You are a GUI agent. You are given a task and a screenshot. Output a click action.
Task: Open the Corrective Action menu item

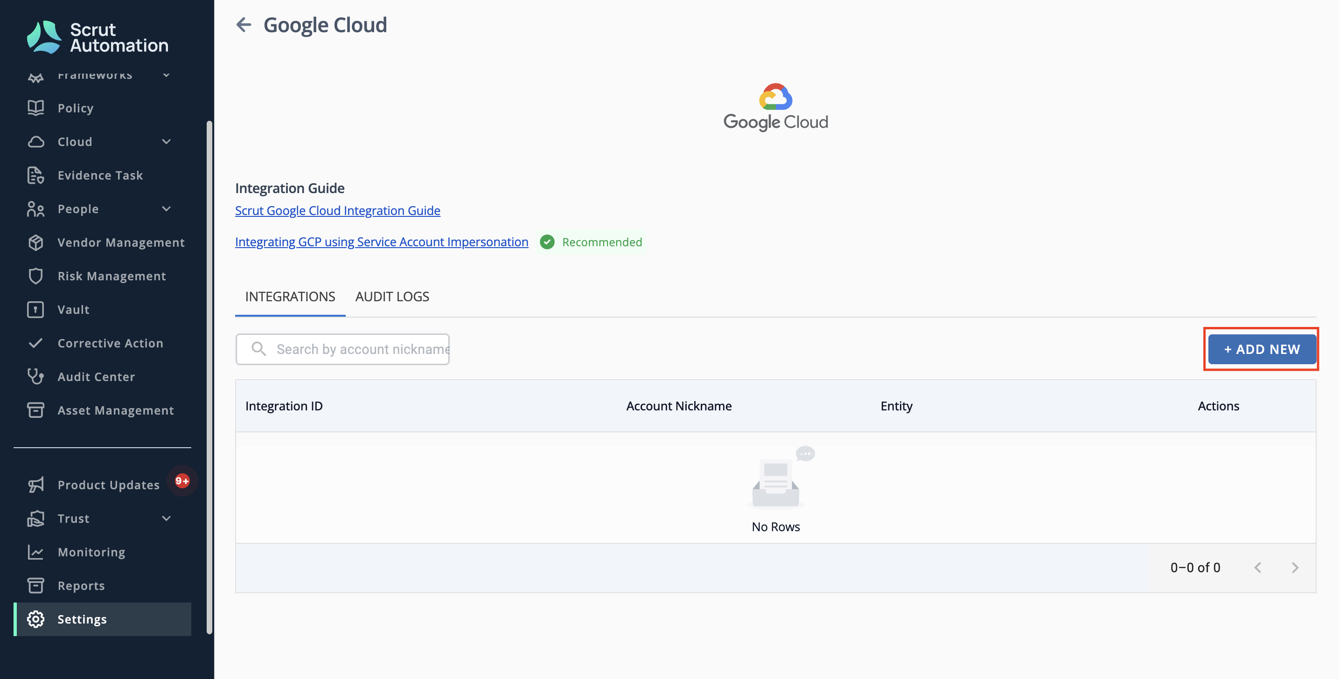pos(102,343)
